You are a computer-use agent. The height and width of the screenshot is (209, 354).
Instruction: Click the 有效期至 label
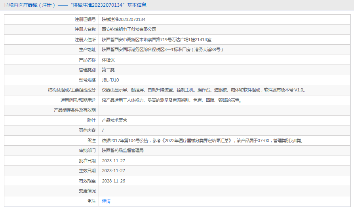tap(87, 181)
